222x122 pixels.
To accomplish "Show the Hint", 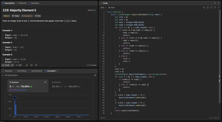I will coord(38,16).
